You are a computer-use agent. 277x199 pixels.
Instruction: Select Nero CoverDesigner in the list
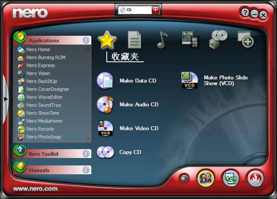47,89
